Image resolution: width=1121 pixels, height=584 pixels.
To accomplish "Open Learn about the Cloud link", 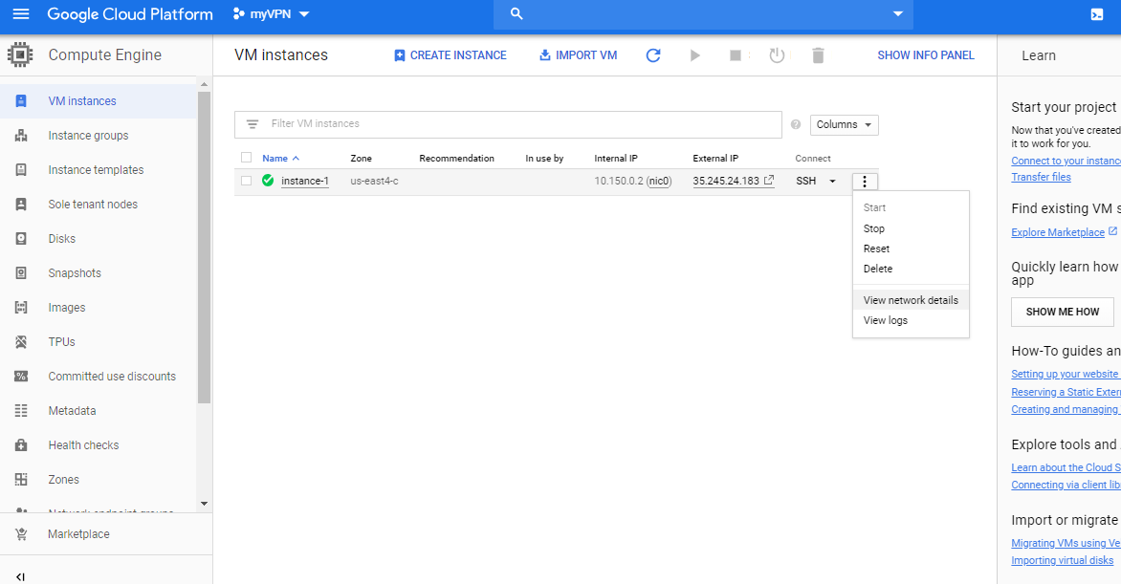I will [1066, 467].
